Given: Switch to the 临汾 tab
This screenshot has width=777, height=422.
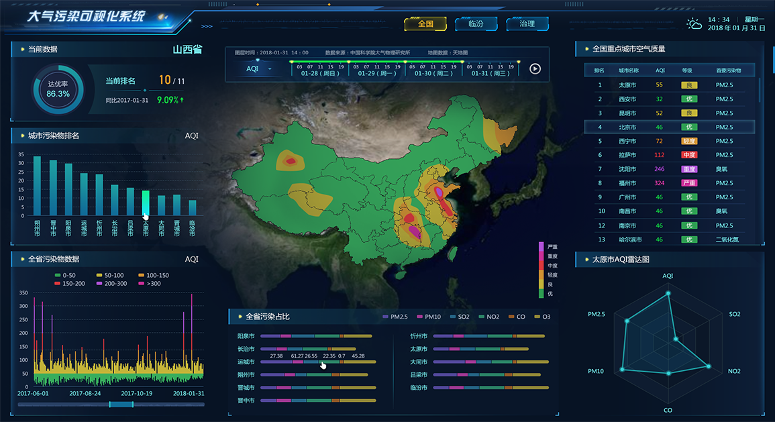Looking at the screenshot, I should [x=476, y=24].
